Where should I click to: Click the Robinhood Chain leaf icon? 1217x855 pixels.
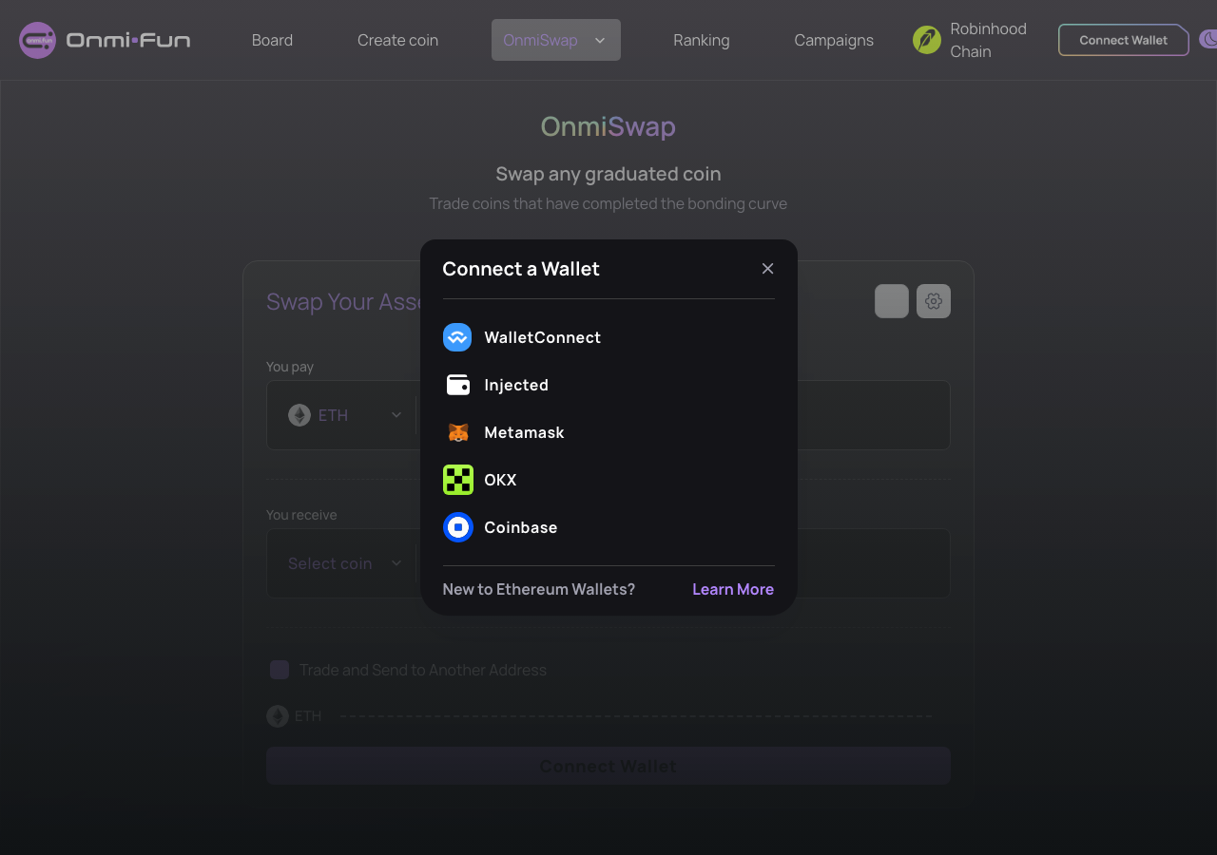[927, 40]
